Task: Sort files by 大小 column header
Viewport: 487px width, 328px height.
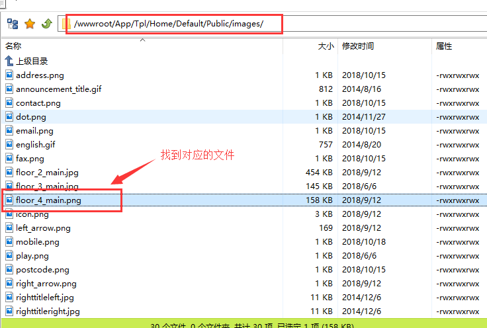Action: coord(326,46)
